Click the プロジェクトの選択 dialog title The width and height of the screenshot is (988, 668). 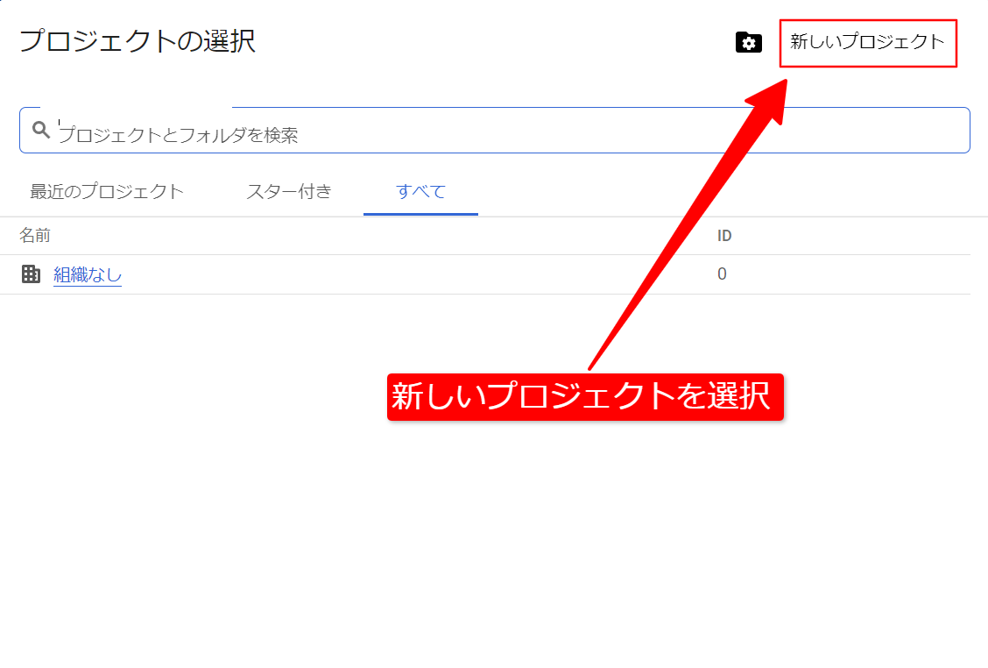[138, 41]
